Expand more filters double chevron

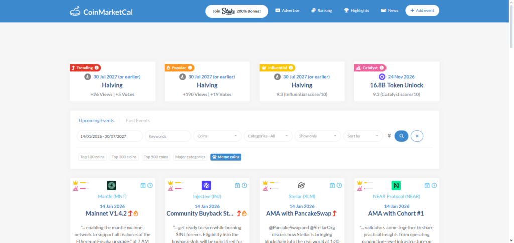pyautogui.click(x=389, y=136)
